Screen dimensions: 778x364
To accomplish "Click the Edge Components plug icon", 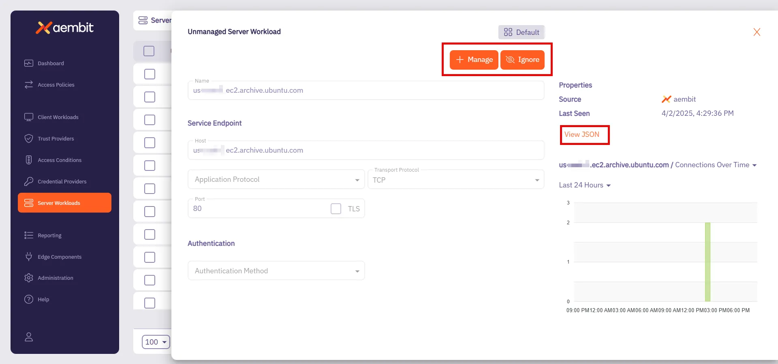I will [29, 257].
